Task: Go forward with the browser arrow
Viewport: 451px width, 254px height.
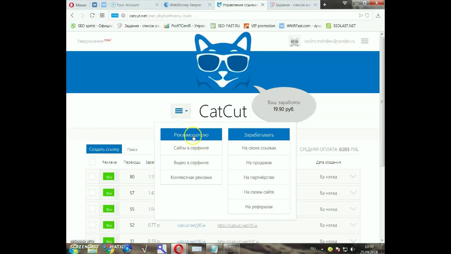Action: pyautogui.click(x=82, y=16)
